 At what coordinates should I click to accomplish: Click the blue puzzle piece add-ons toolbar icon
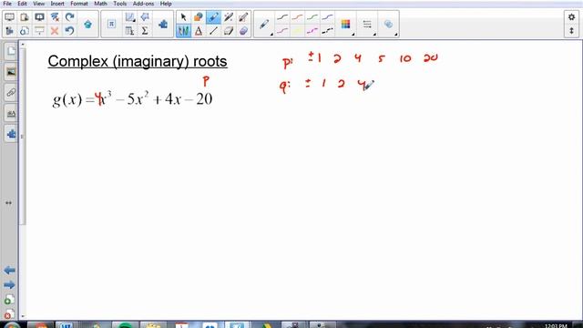(x=163, y=25)
